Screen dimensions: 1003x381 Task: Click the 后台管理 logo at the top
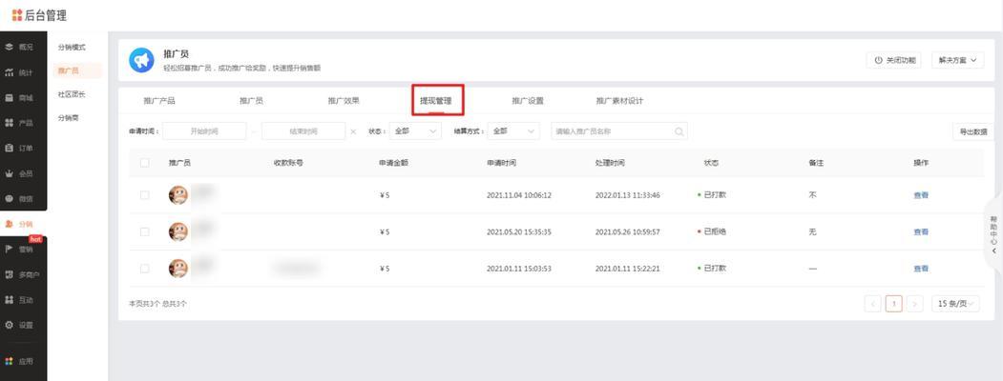coord(38,15)
